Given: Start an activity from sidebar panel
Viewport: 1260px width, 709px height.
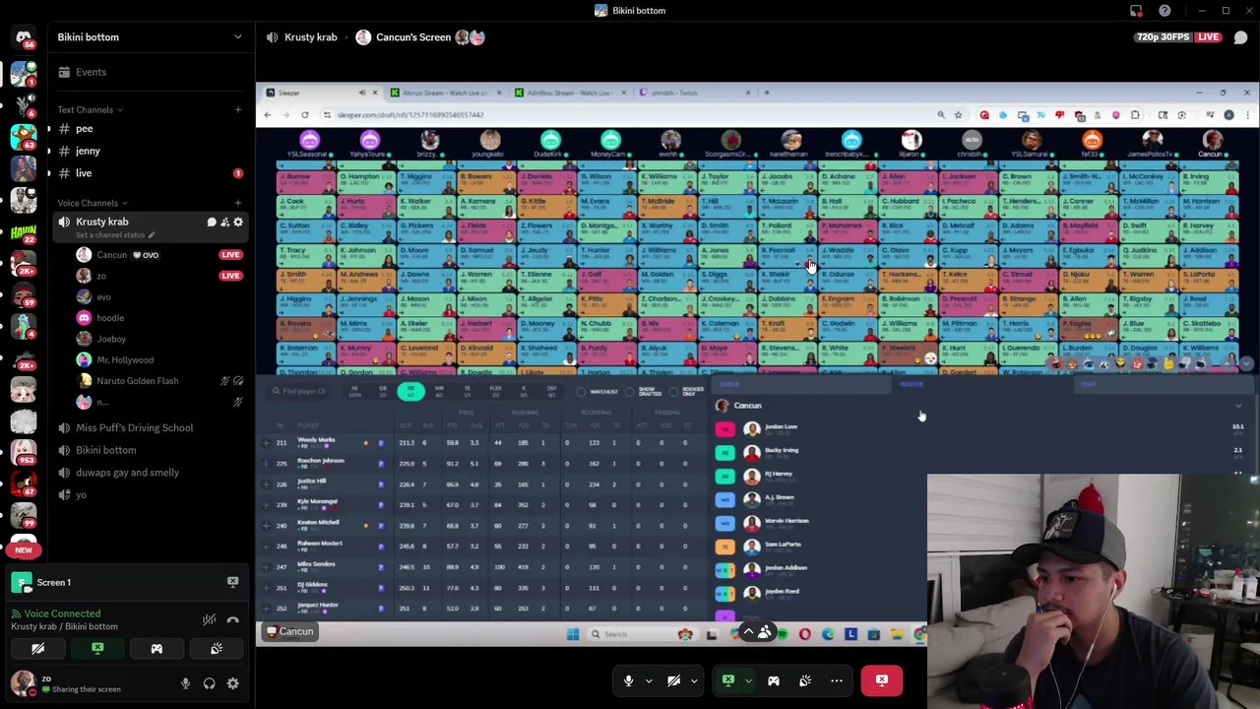Looking at the screenshot, I should [157, 649].
